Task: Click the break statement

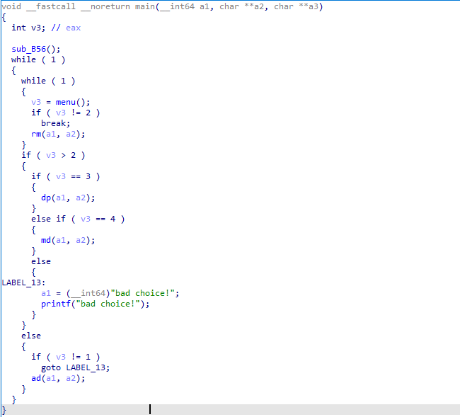Action: point(56,123)
